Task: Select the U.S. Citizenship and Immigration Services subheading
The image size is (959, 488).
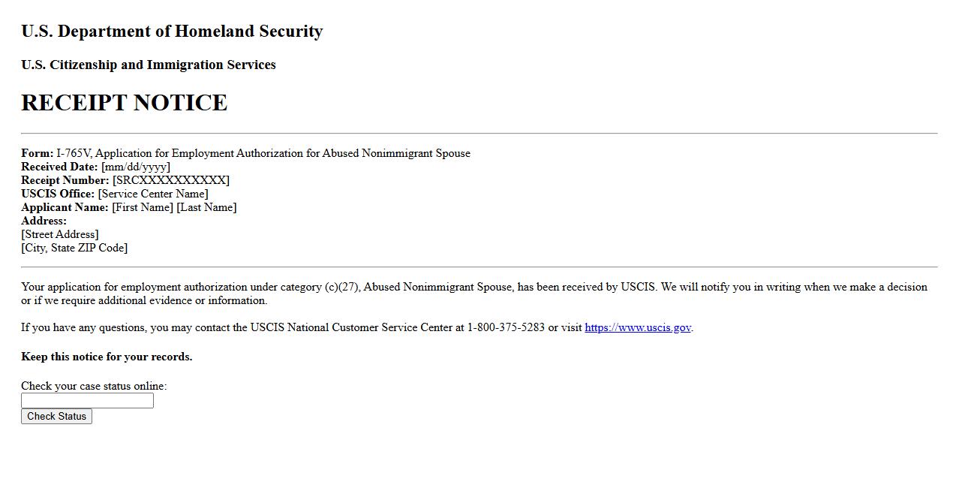Action: 149,65
